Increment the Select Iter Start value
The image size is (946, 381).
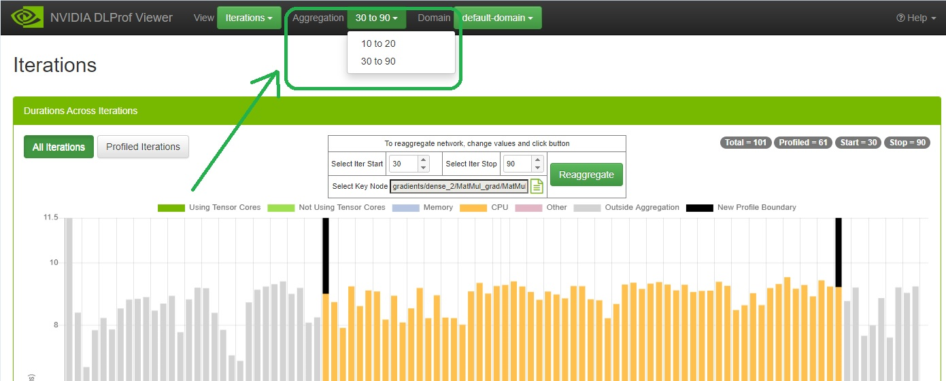pos(423,160)
